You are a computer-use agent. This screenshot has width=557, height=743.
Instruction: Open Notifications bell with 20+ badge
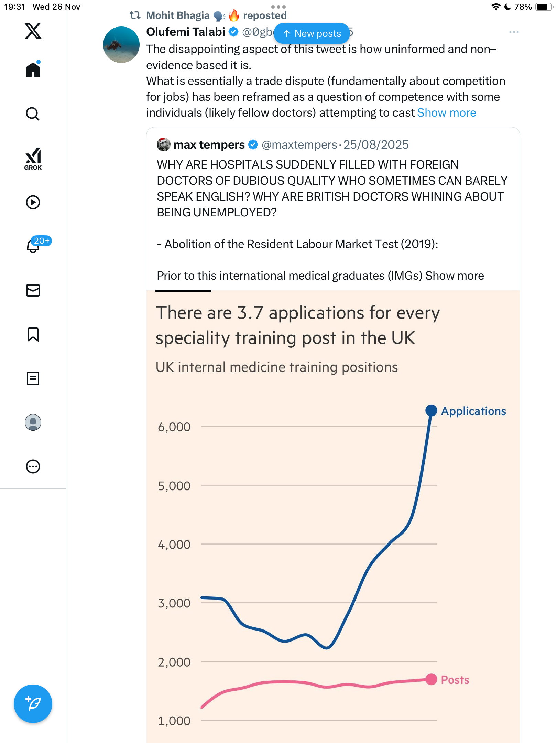tap(34, 246)
